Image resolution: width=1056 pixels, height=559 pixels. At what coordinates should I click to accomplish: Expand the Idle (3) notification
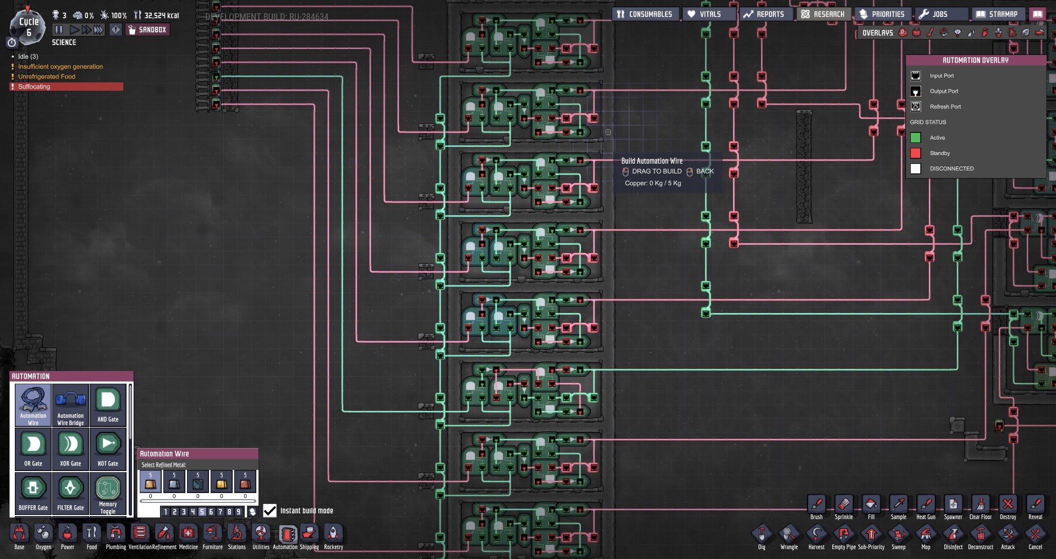coord(28,57)
